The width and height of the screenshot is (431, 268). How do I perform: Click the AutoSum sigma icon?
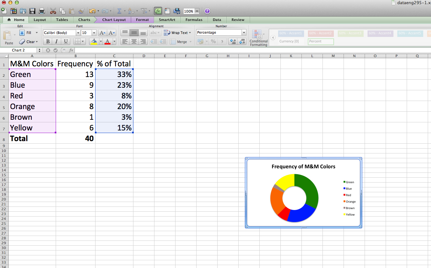point(119,11)
